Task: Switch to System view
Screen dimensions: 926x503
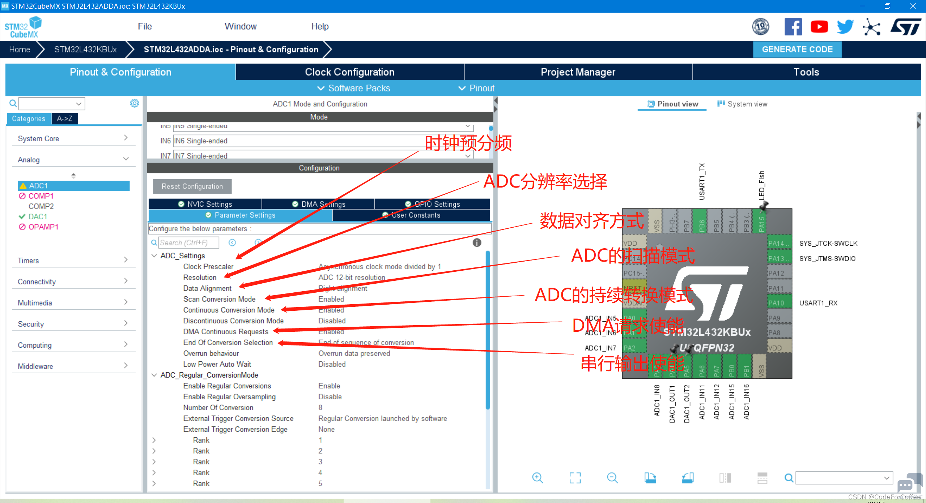Action: 742,104
